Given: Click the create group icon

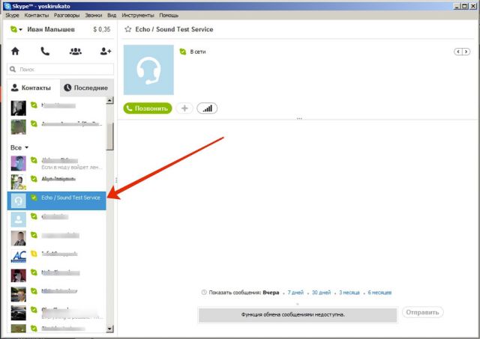Looking at the screenshot, I should point(75,52).
